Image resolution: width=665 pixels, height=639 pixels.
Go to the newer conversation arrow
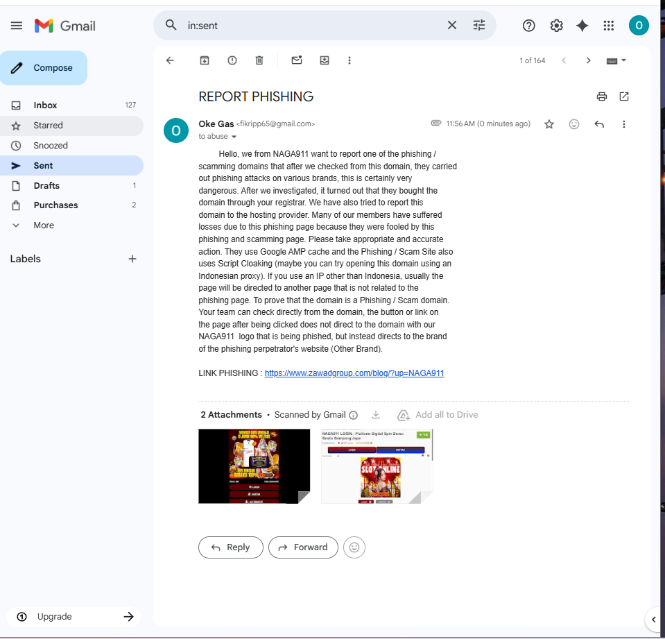tap(564, 60)
